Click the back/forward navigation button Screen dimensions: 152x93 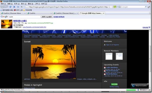4,7
